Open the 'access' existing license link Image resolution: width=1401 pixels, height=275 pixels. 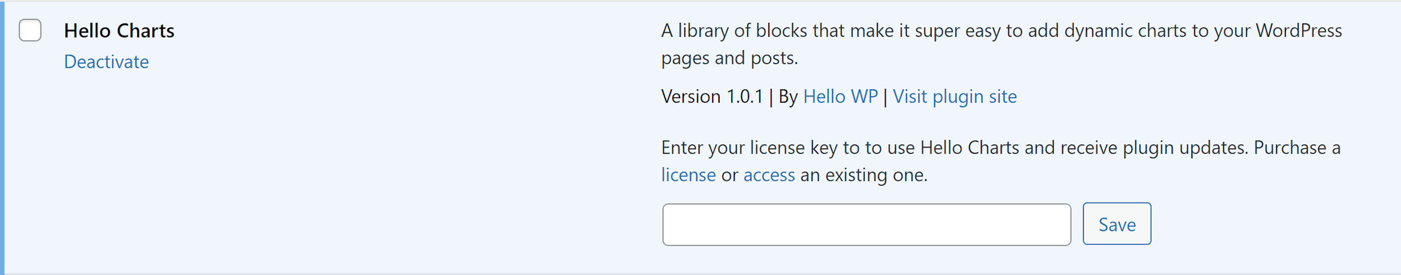769,175
